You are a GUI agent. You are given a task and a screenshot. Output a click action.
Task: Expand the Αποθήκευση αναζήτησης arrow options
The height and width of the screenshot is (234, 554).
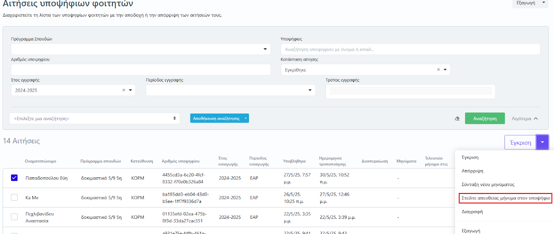pos(245,118)
